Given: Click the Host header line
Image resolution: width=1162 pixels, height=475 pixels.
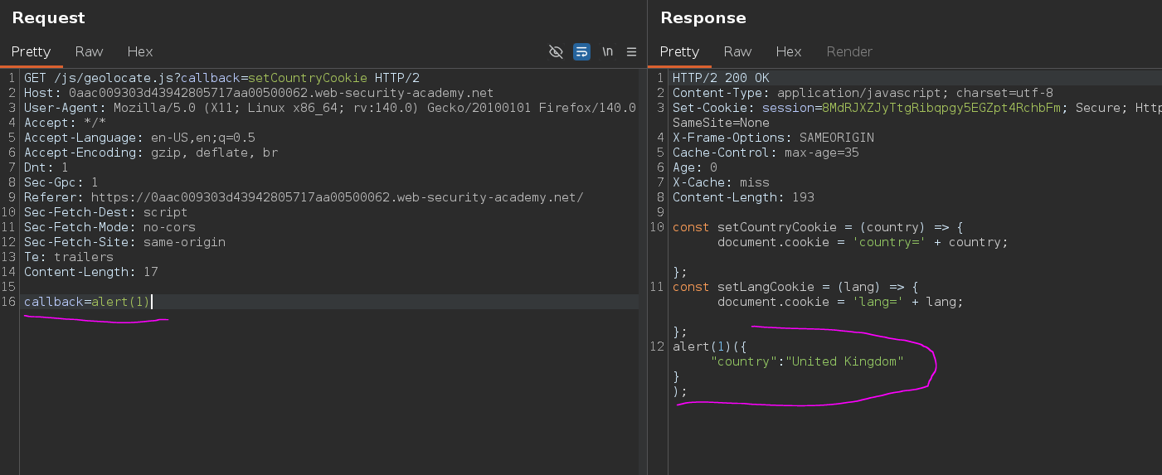Looking at the screenshot, I should 259,93.
